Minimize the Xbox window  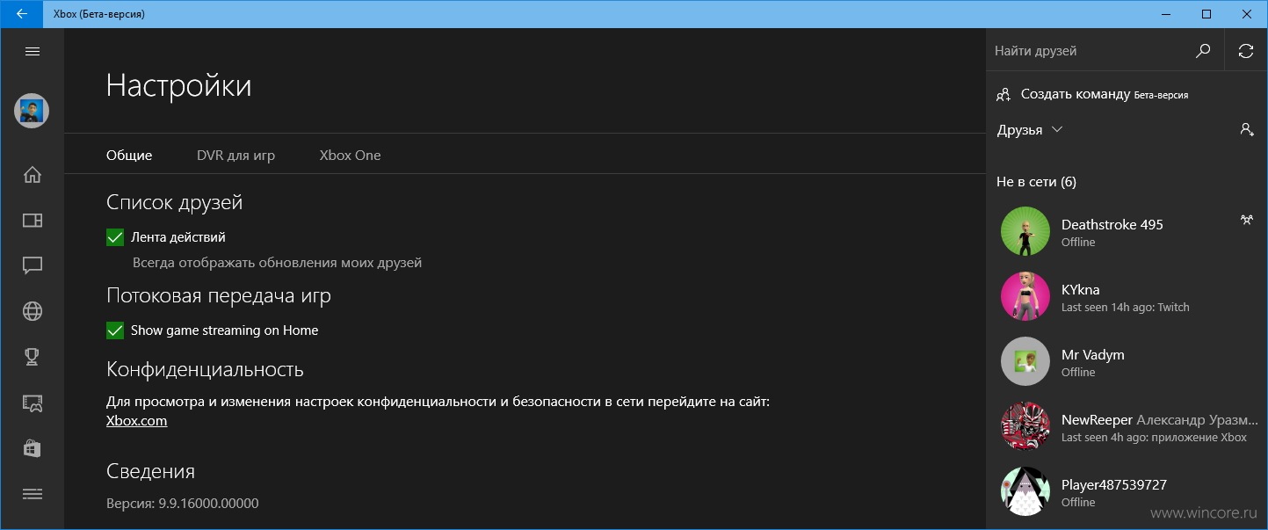pyautogui.click(x=1165, y=14)
